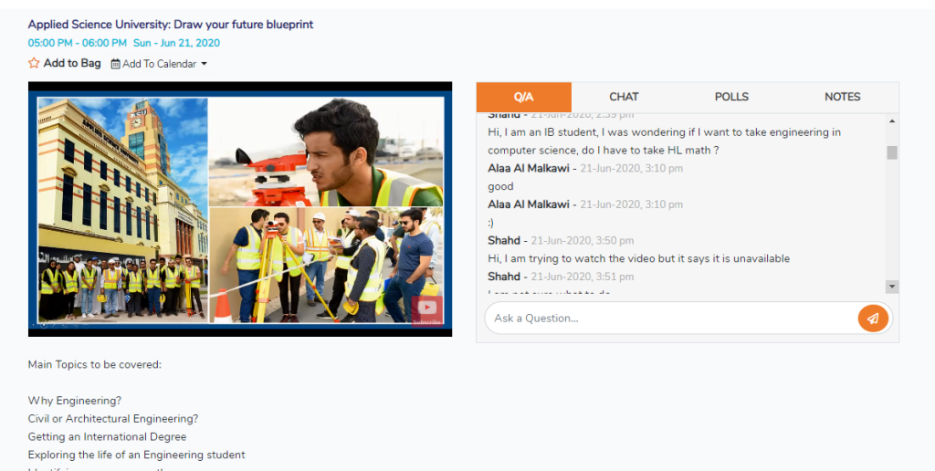Open the NOTES tab
935x471 pixels.
click(x=842, y=97)
